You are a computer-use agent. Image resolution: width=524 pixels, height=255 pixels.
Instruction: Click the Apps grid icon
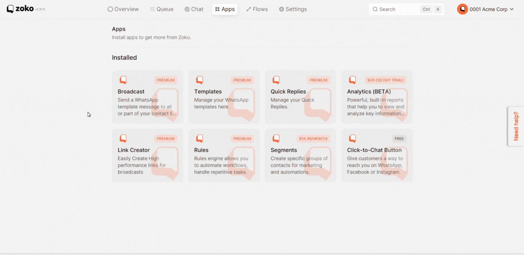click(217, 9)
